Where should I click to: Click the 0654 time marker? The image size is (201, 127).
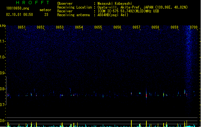click(79, 27)
